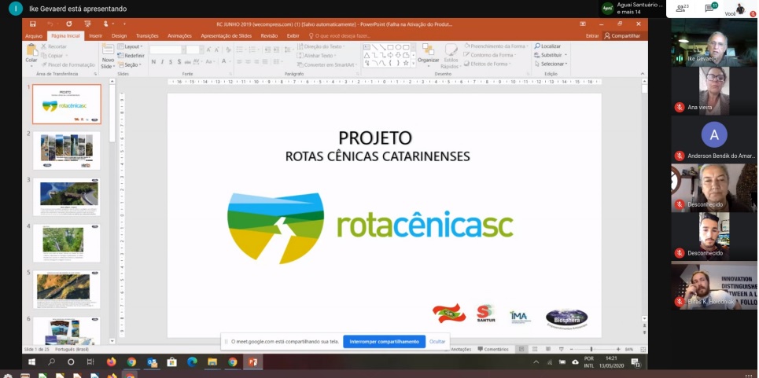
Task: Switch to the Revisão tab
Action: 269,36
